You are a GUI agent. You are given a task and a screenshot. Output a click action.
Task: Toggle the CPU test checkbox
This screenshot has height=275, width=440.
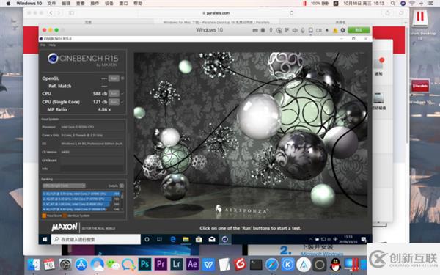tap(122, 93)
